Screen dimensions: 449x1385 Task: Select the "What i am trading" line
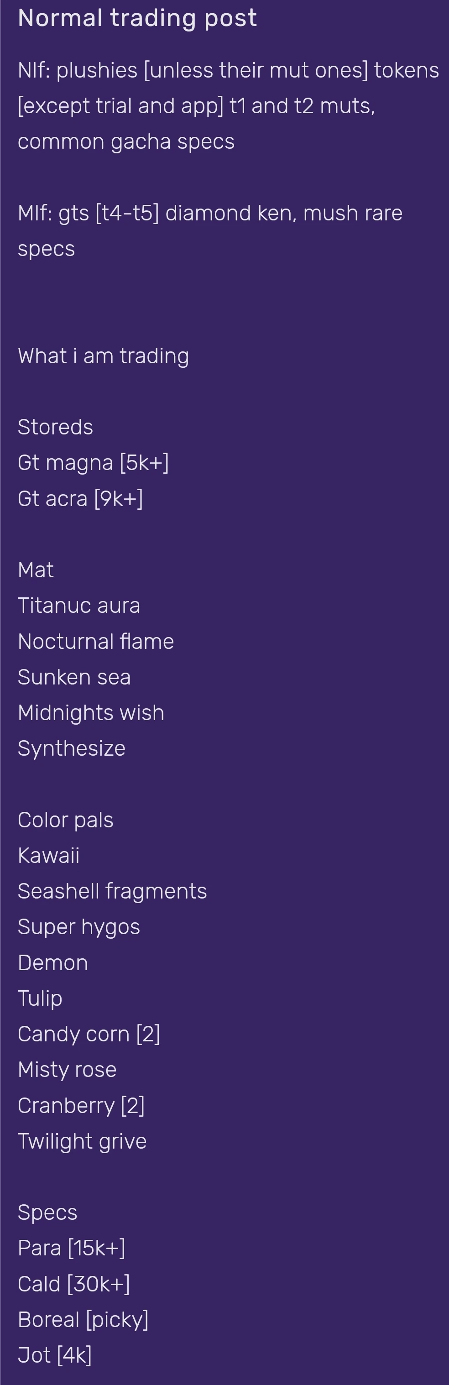[103, 356]
